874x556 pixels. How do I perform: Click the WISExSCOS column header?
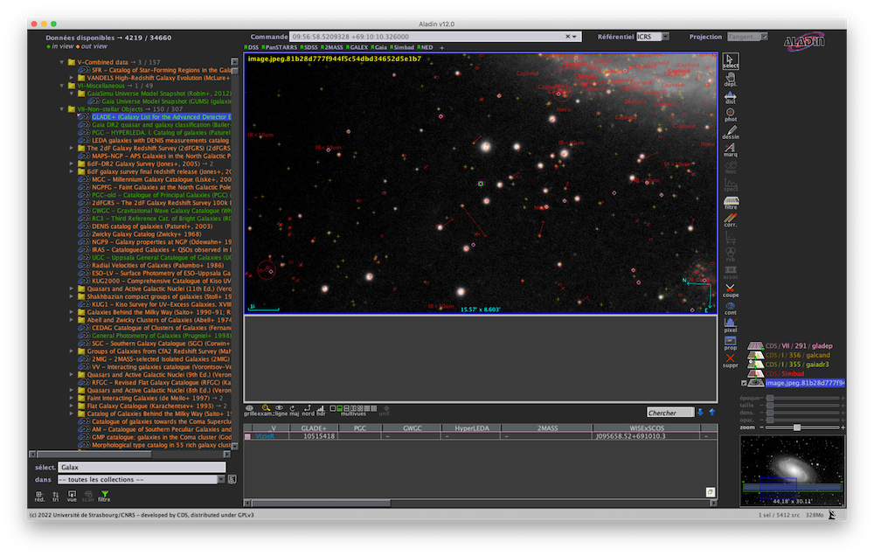(x=647, y=428)
